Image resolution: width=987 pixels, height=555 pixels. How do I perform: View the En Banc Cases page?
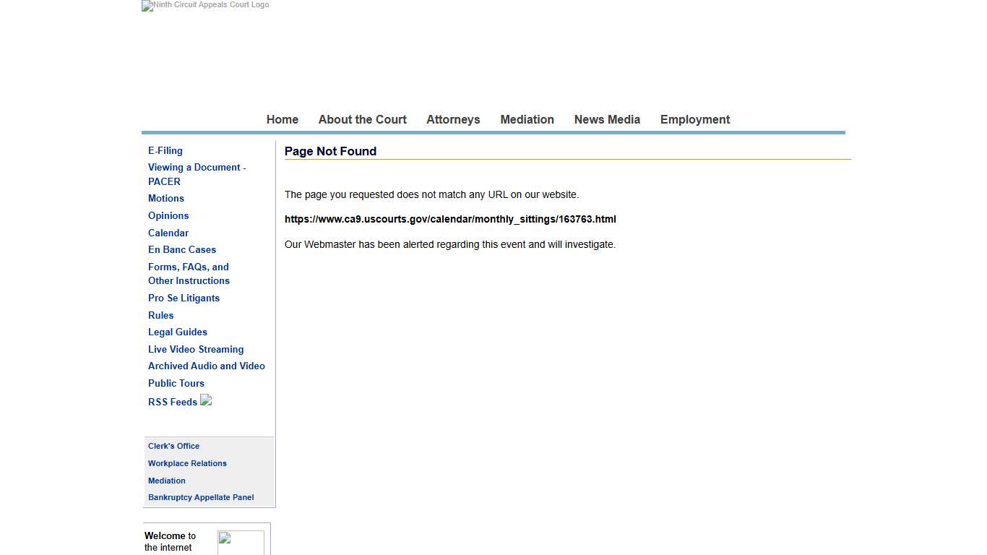click(x=182, y=249)
